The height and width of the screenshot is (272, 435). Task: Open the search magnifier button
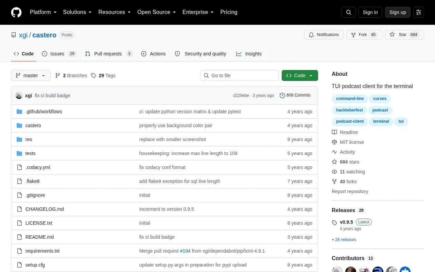pos(349,12)
